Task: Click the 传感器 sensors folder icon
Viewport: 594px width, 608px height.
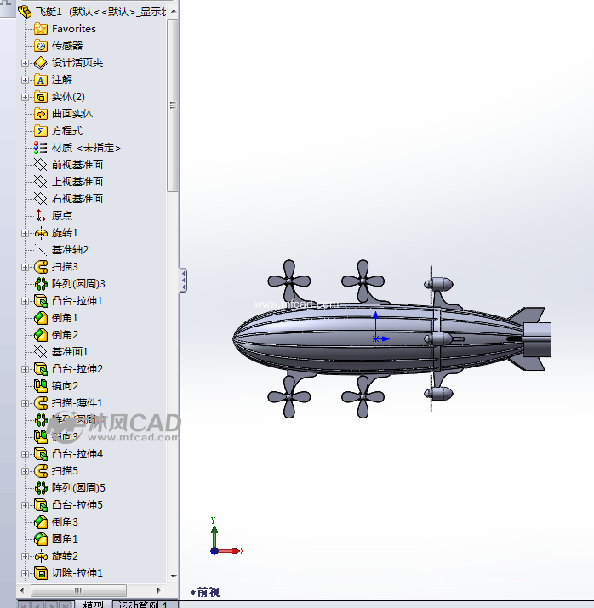Action: pyautogui.click(x=41, y=46)
